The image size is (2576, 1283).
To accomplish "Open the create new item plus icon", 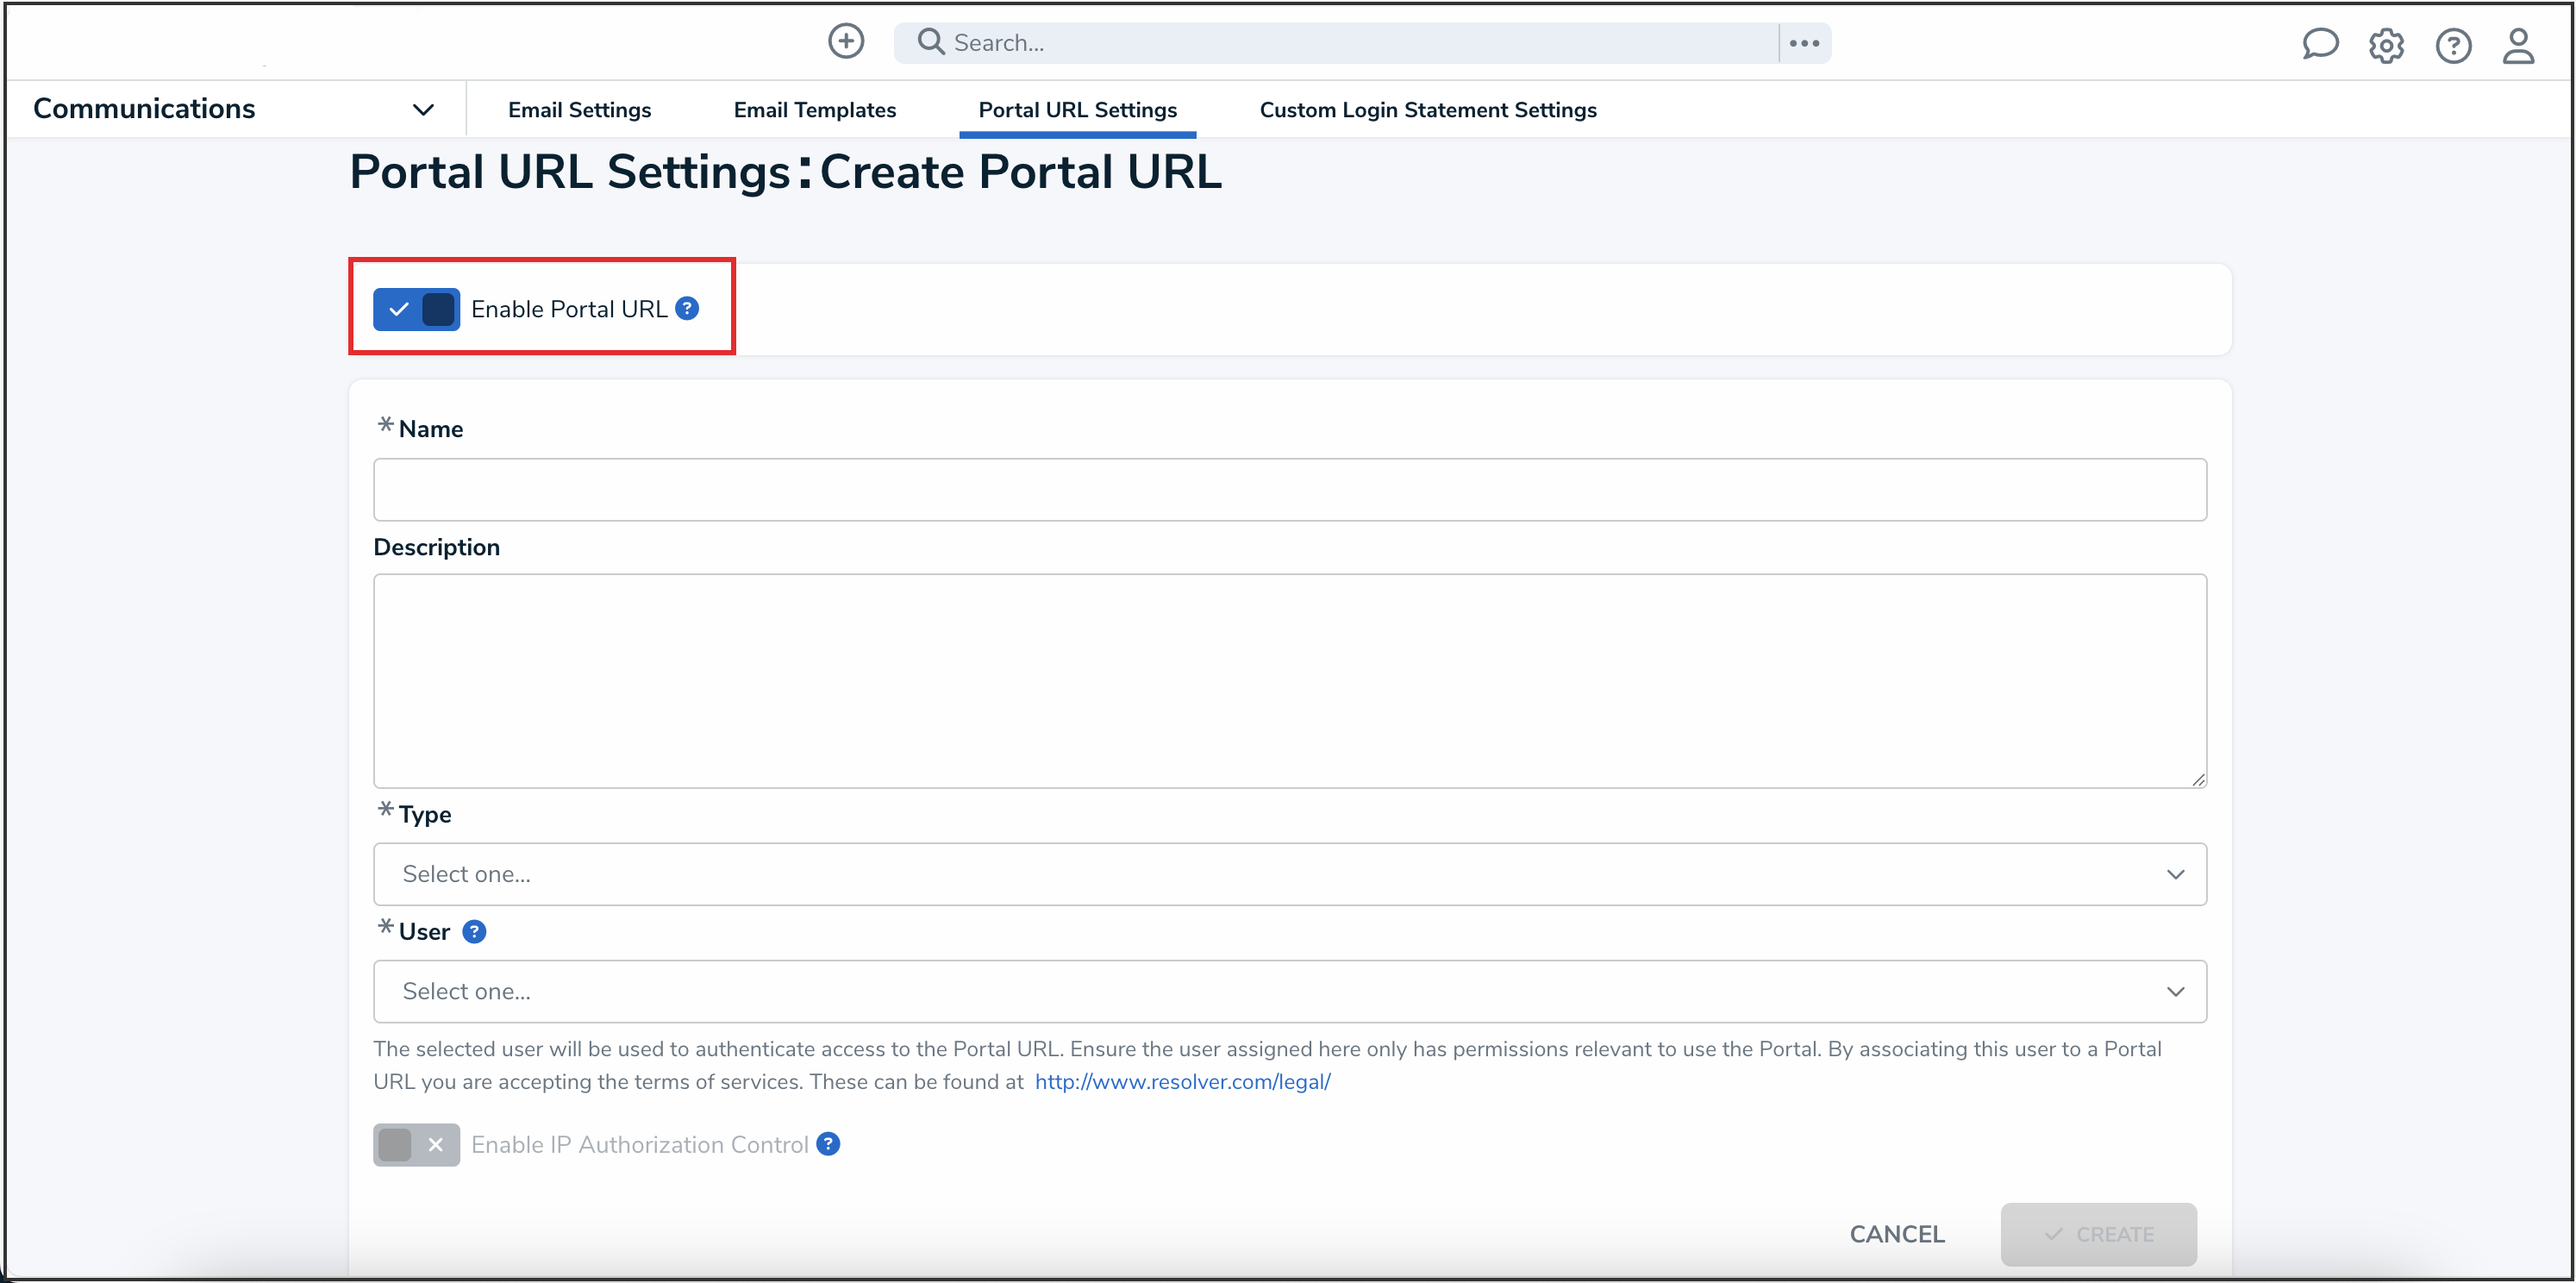I will 845,42.
